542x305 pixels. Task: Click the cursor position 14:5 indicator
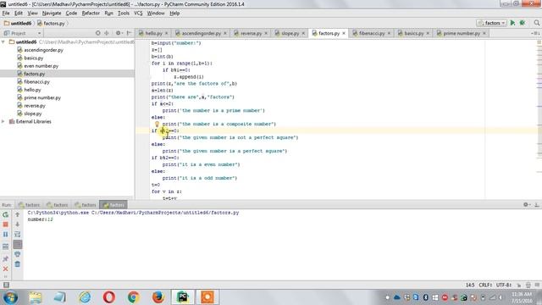click(x=470, y=285)
